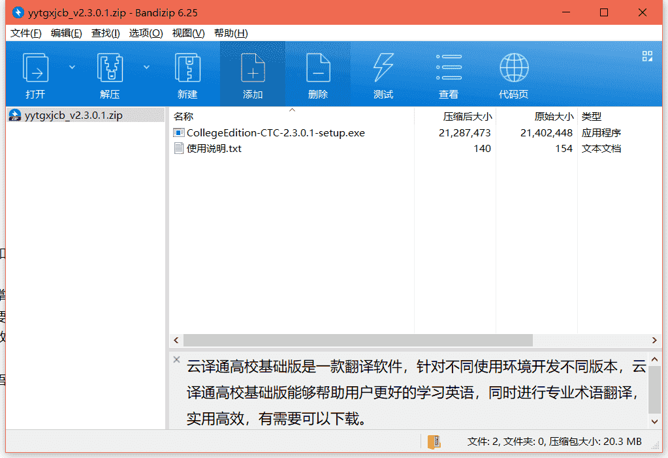Click the horizontal scrollbar right arrow

654,340
